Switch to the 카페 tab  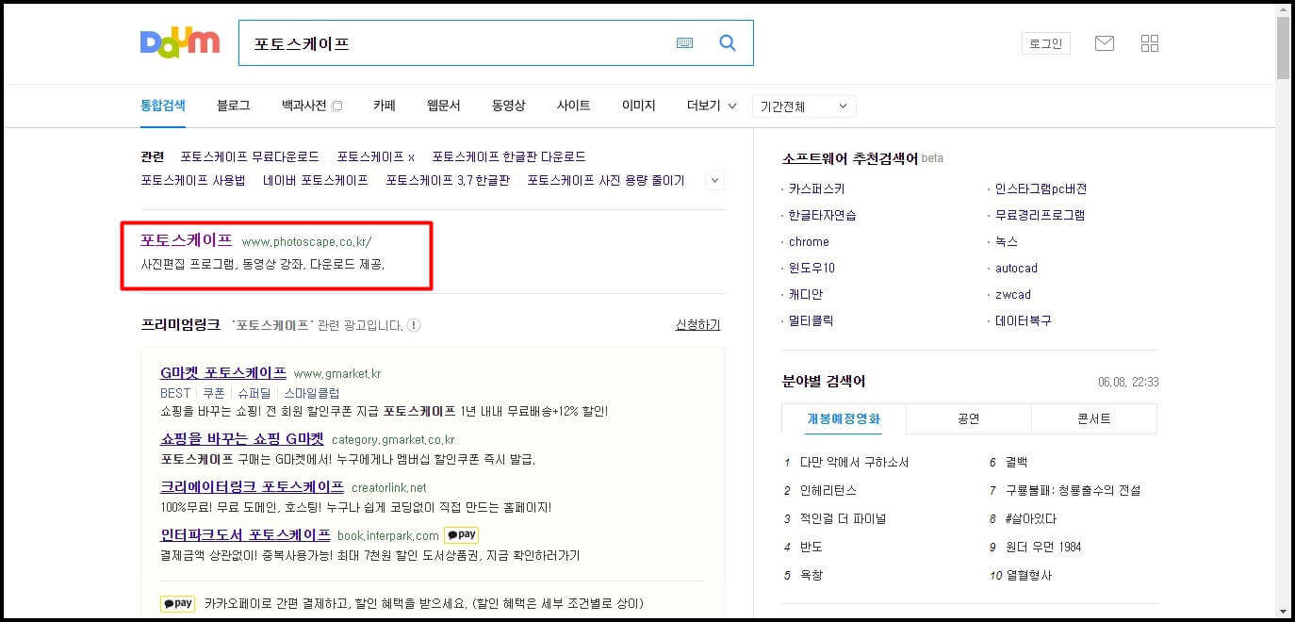coord(384,106)
